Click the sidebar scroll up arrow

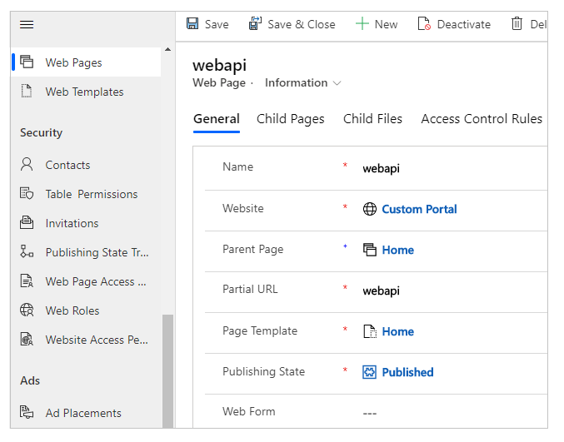[167, 49]
